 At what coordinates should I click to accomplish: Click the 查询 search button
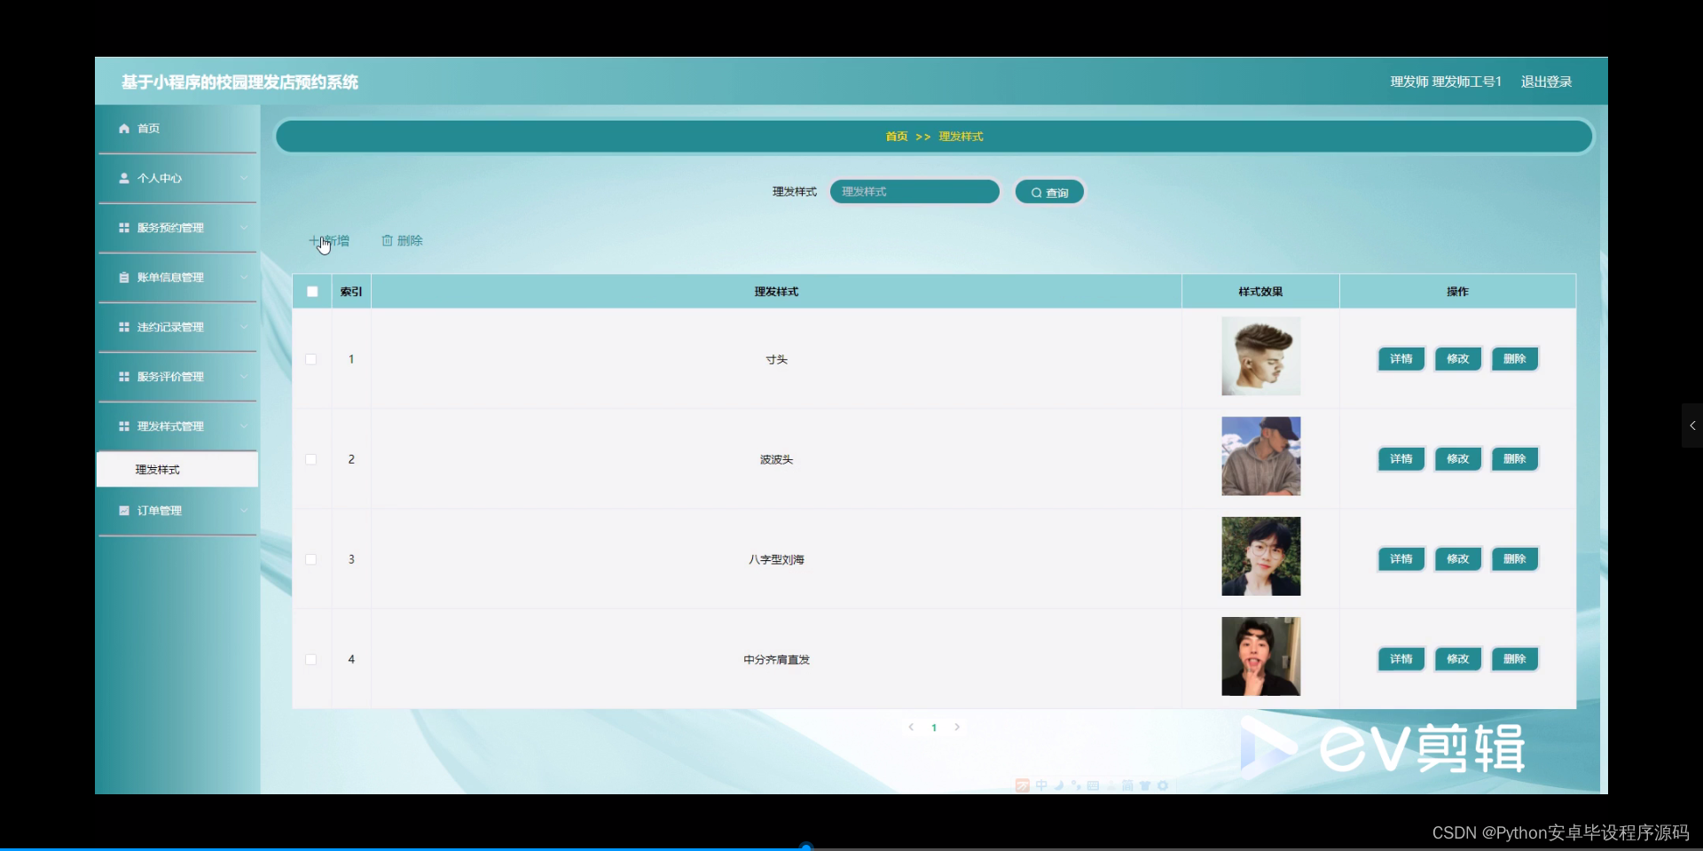[x=1049, y=192]
